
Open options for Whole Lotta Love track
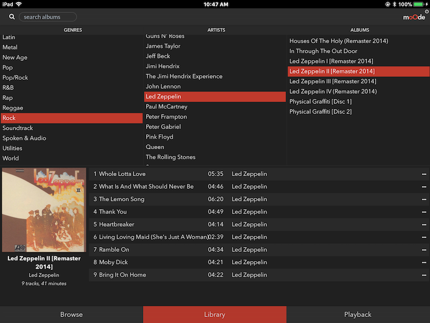[x=424, y=174]
